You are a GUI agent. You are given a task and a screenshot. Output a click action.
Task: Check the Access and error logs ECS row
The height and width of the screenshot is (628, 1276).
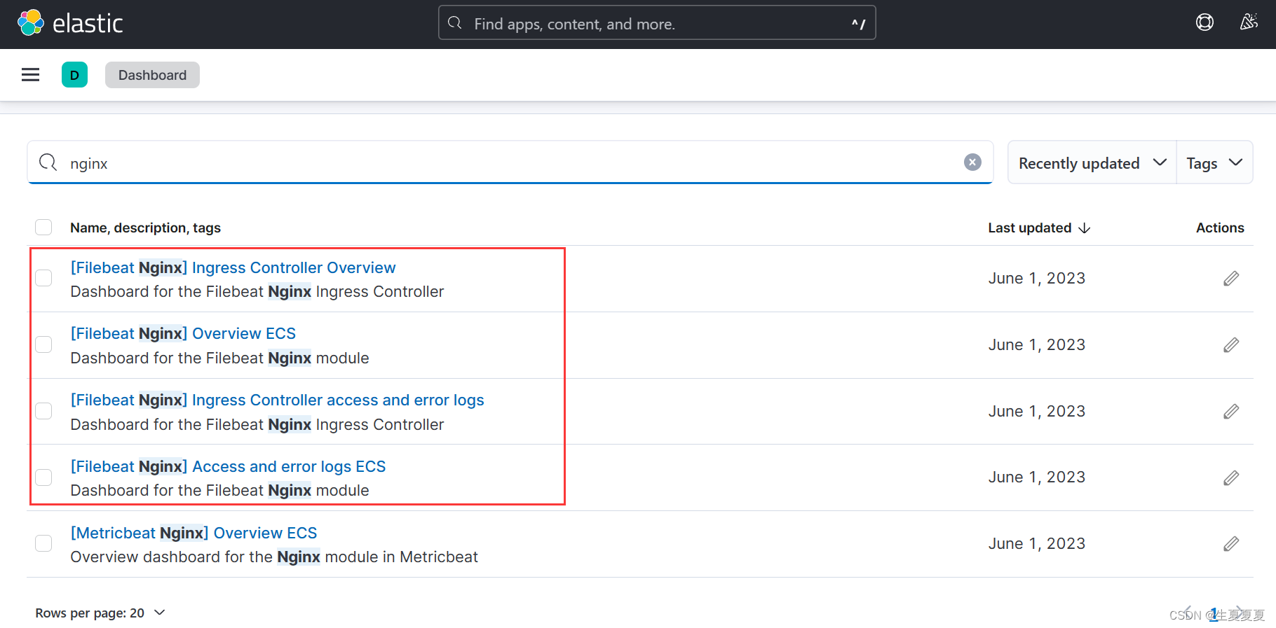pos(43,477)
